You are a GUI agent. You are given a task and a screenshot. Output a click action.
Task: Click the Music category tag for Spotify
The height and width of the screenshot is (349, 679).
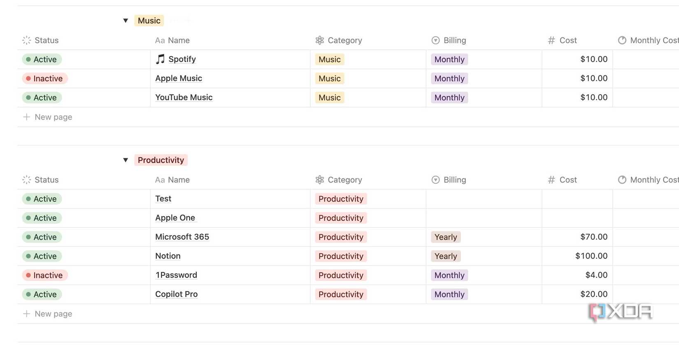tap(330, 59)
